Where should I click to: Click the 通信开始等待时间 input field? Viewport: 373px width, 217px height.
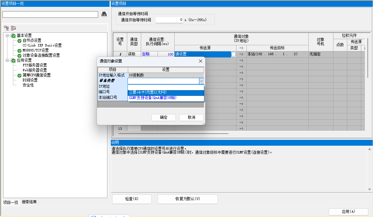(169, 20)
